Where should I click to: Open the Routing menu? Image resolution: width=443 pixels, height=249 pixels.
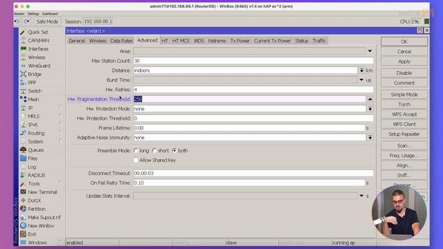(x=36, y=133)
